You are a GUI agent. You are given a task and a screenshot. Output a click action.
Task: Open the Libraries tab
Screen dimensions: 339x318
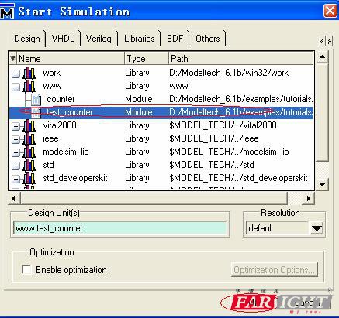pos(139,39)
